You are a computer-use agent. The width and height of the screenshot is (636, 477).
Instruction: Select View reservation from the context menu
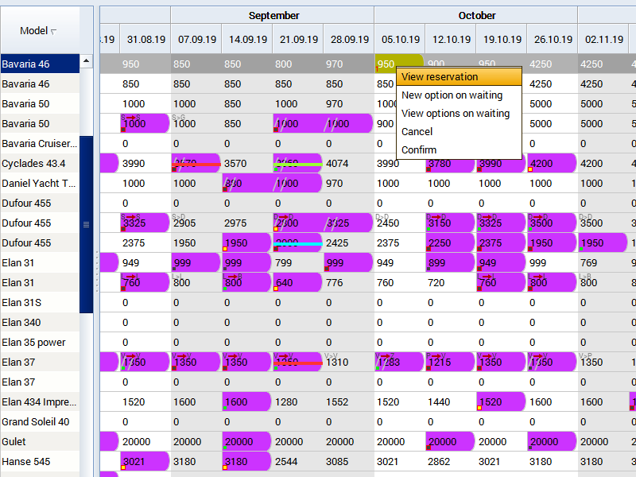point(440,77)
